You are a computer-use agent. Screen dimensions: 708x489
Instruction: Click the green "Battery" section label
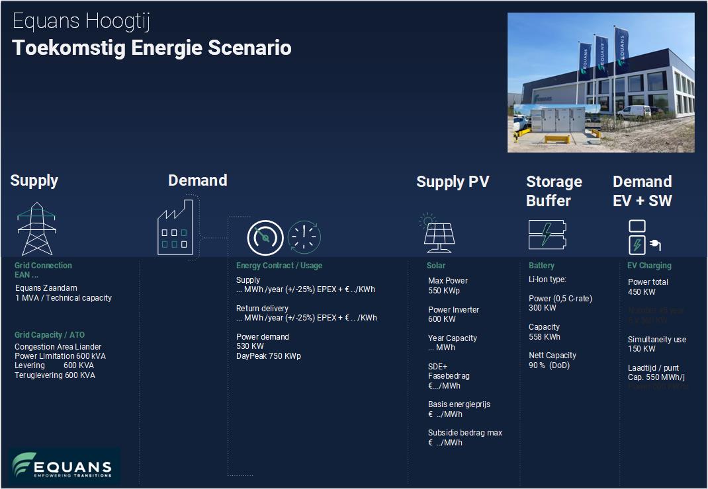tap(541, 266)
